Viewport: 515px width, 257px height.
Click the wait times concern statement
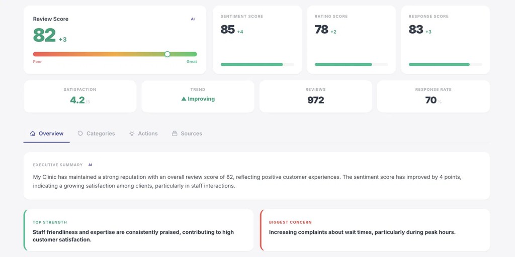click(362, 232)
